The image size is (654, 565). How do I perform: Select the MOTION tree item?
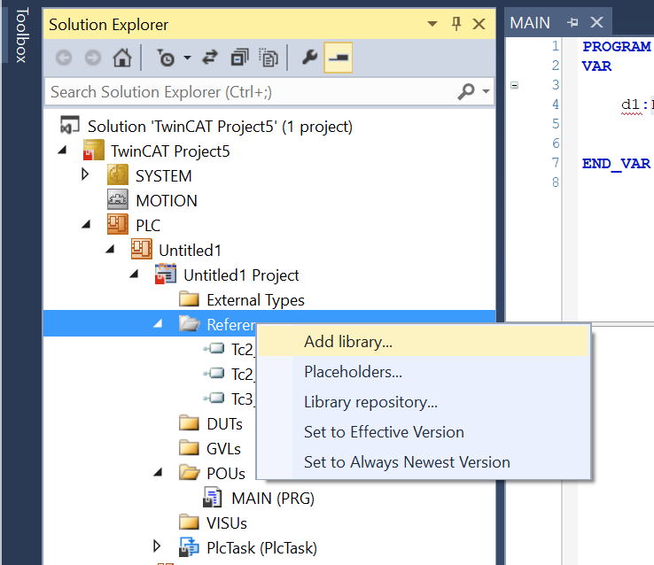tap(167, 201)
